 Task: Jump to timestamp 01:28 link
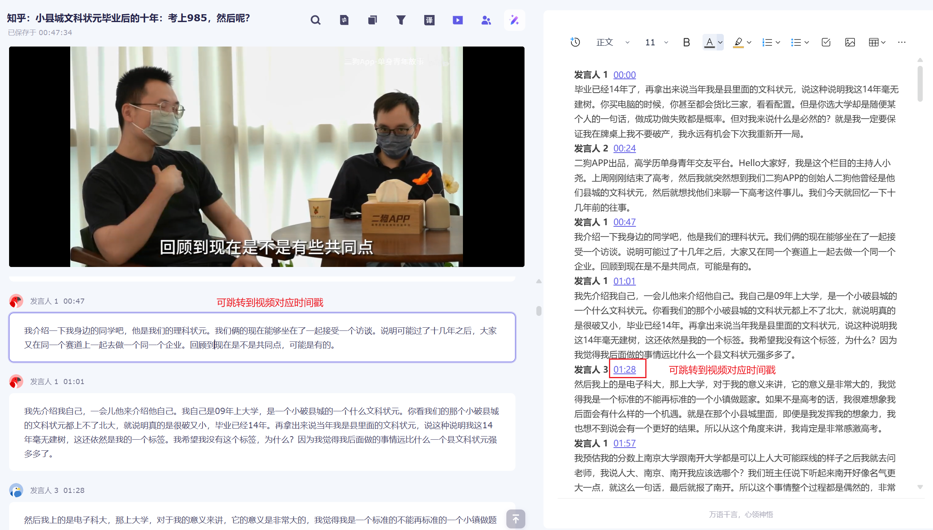[624, 370]
